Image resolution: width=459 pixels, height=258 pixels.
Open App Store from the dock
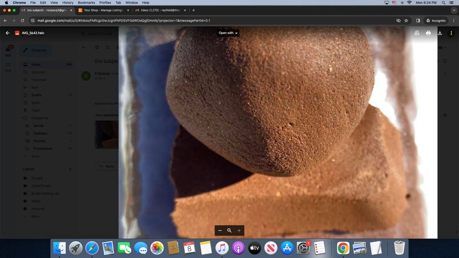click(287, 248)
